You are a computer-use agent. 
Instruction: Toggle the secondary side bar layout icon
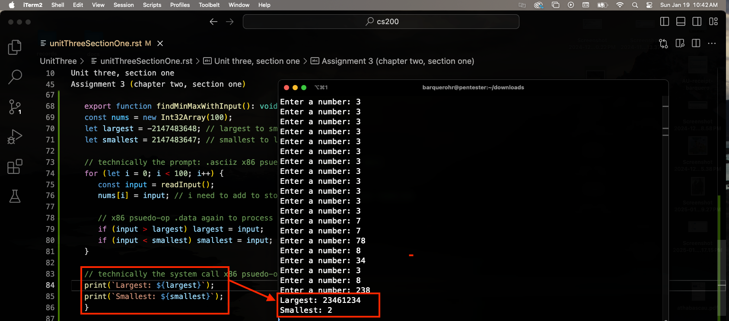pos(697,22)
